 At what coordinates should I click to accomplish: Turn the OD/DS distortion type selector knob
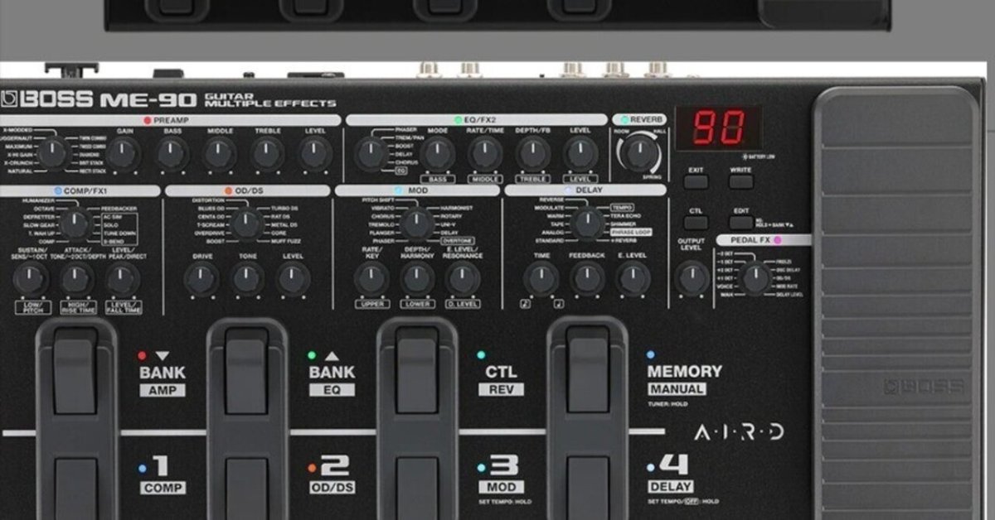[246, 224]
